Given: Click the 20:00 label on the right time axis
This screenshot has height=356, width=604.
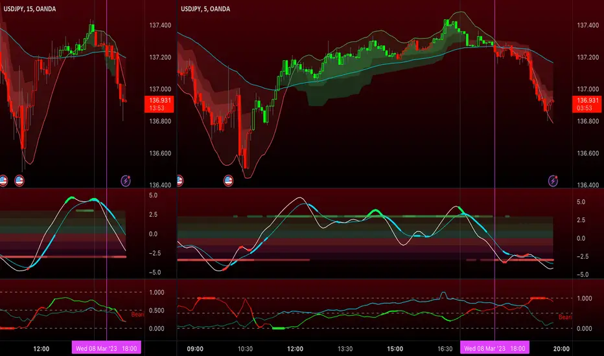Looking at the screenshot, I should (x=561, y=349).
